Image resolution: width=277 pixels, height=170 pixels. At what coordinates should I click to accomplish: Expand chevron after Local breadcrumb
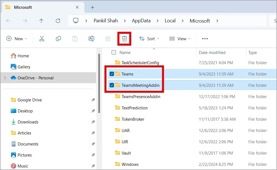(x=183, y=21)
